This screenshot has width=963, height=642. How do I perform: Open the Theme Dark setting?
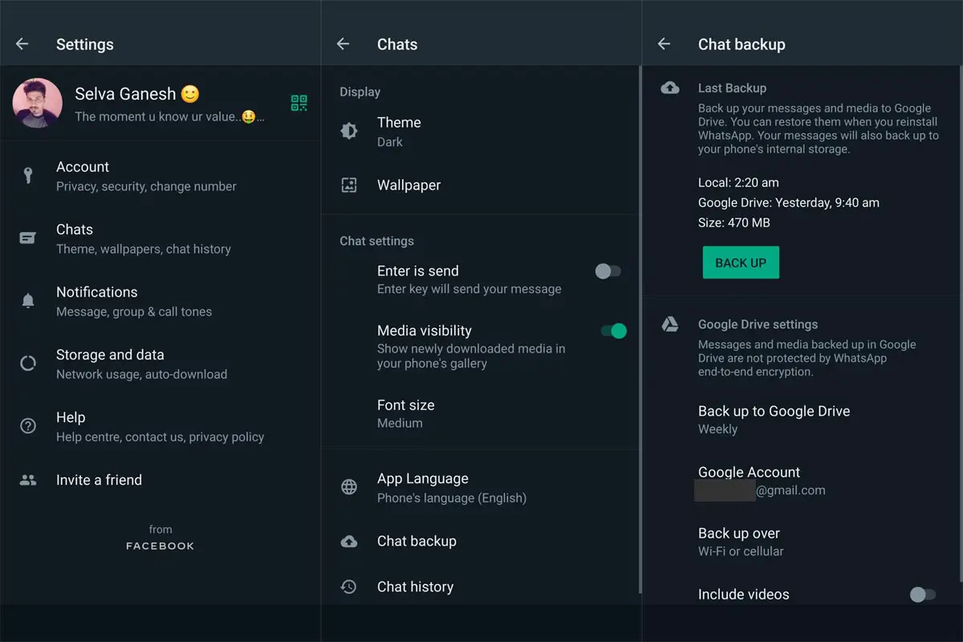[x=480, y=132]
